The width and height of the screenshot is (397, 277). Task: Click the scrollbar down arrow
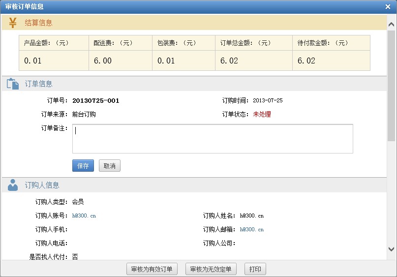391,249
